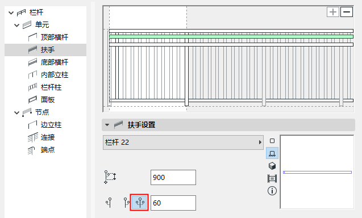Image resolution: width=362 pixels, height=218 pixels.
Task: Click the green handrail in the preview
Action: pos(231,37)
